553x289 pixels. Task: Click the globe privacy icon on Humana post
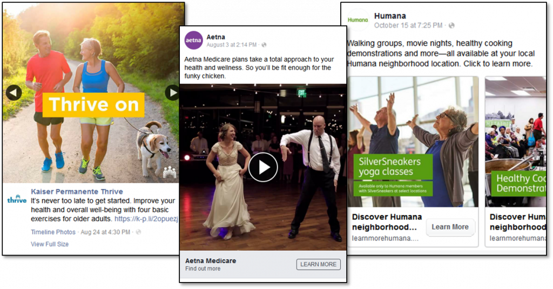click(451, 25)
